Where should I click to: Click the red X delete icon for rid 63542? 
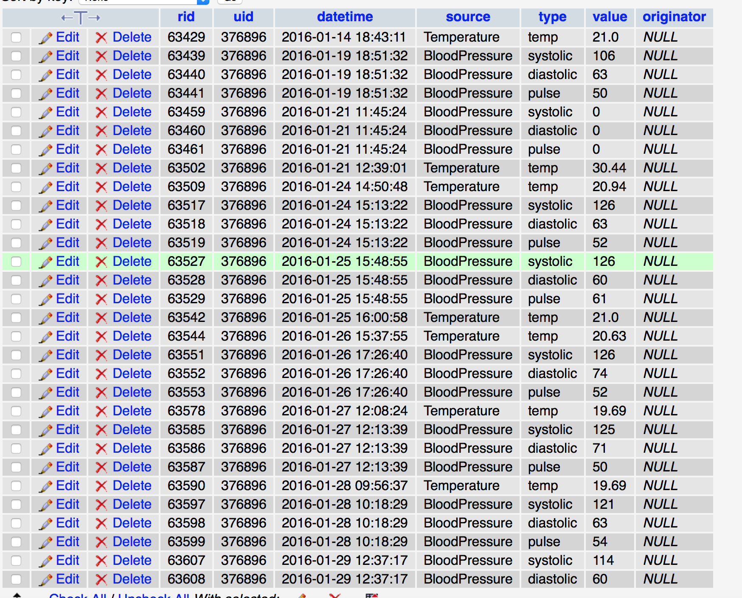pyautogui.click(x=101, y=318)
